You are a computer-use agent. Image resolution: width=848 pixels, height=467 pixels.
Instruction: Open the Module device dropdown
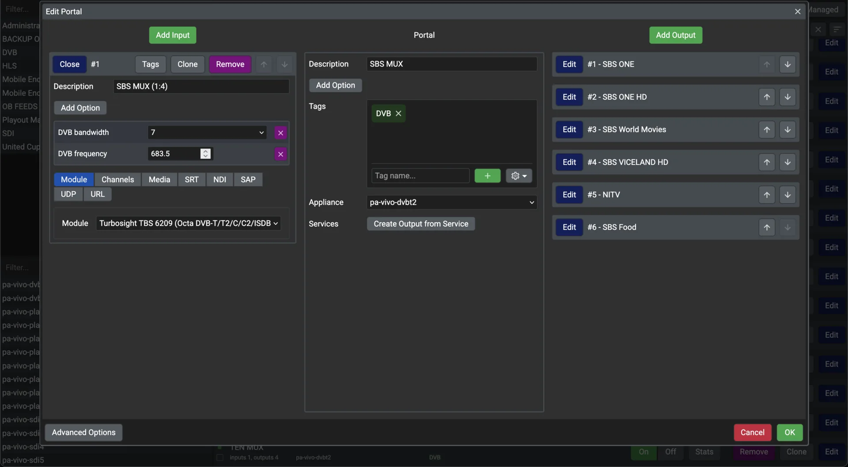188,223
